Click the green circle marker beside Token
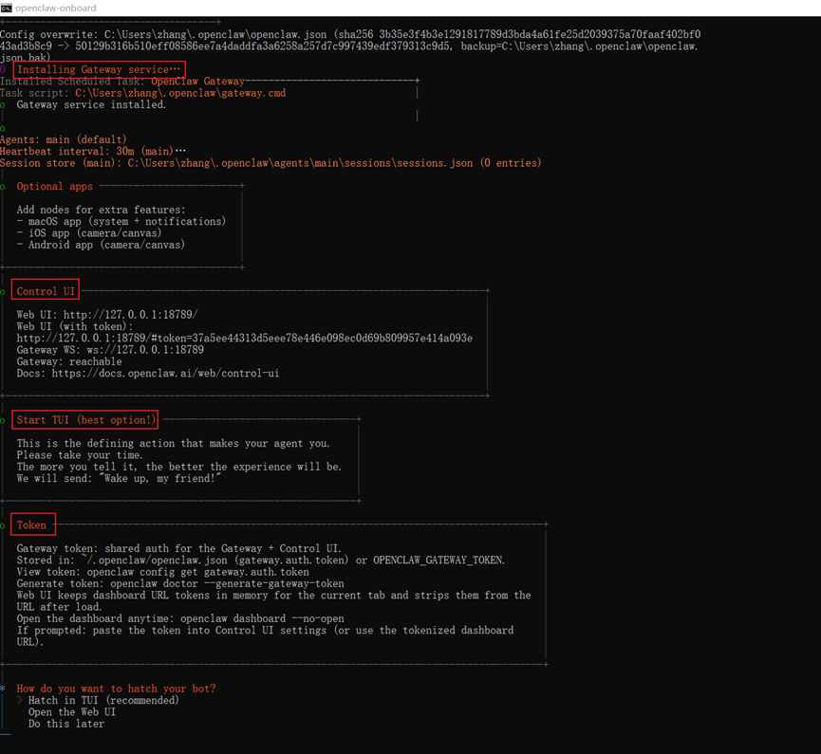Screen dimensions: 821x754 point(4,525)
